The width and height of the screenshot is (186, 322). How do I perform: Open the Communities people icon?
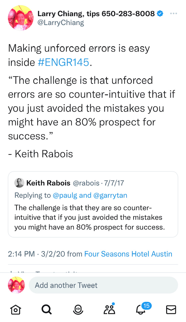(x=109, y=309)
